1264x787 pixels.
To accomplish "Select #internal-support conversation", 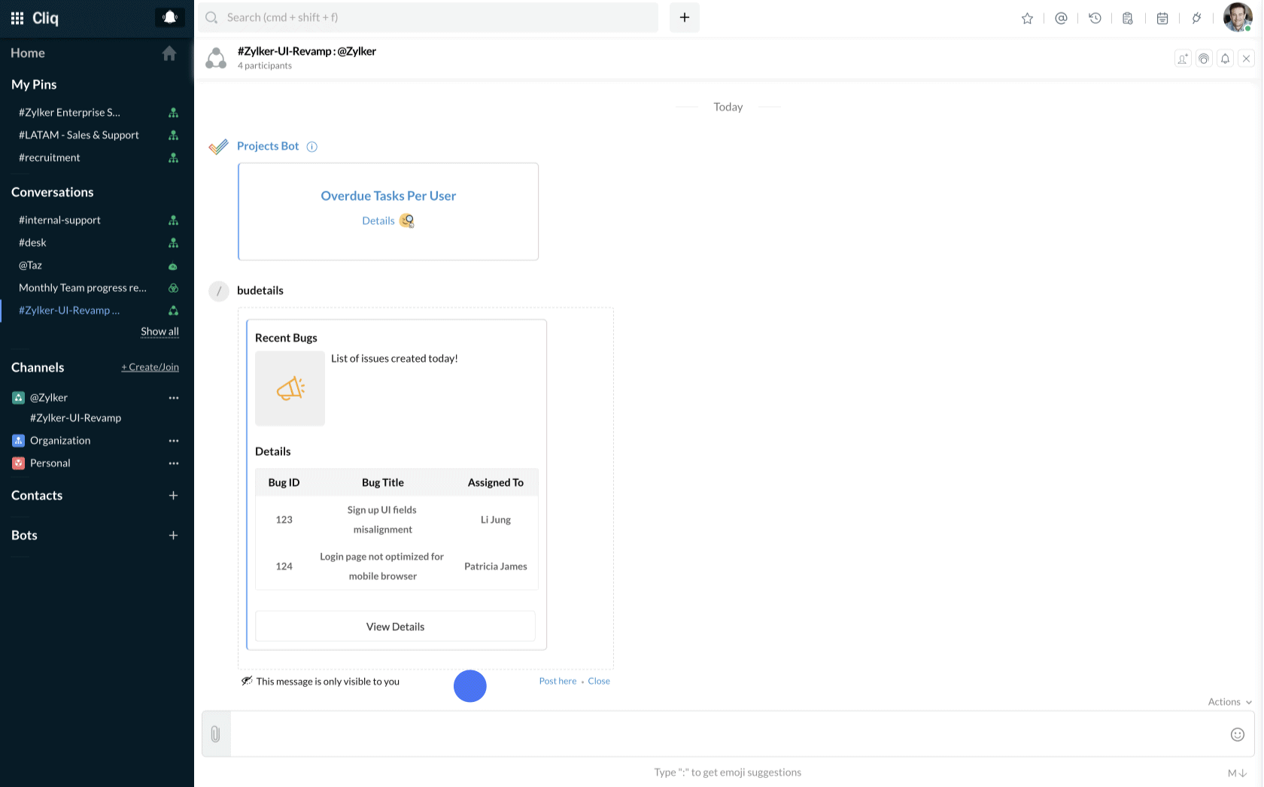I will point(60,220).
